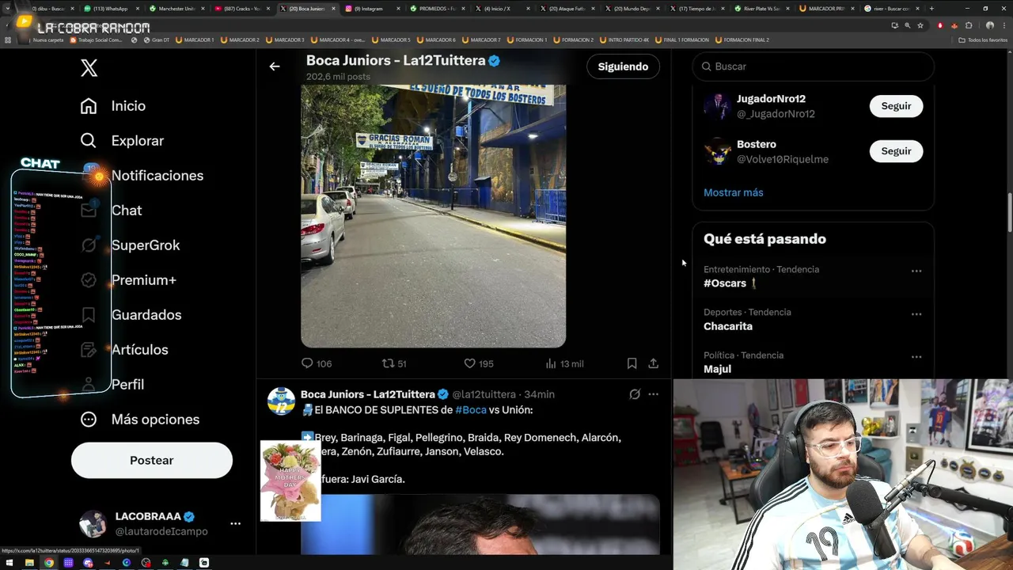Click the Boca Juniors - La12Tuittera post avatar
This screenshot has height=570, width=1013.
(281, 401)
